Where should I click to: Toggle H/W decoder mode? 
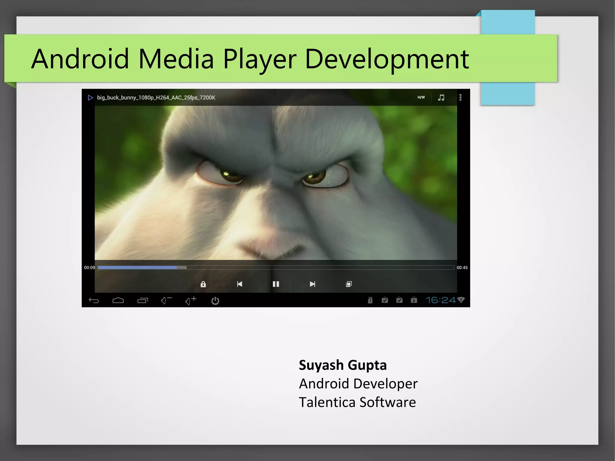[421, 97]
